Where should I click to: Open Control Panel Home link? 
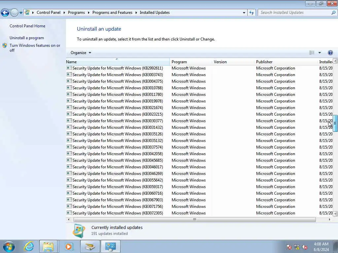(x=27, y=26)
